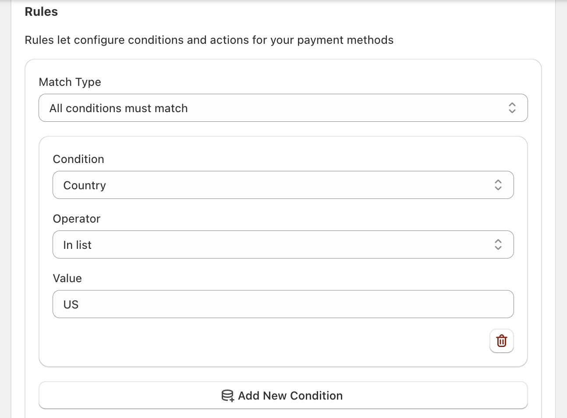The height and width of the screenshot is (418, 567).
Task: Click the stacked-disk icon next to Add New Condition
Action: [x=227, y=395]
